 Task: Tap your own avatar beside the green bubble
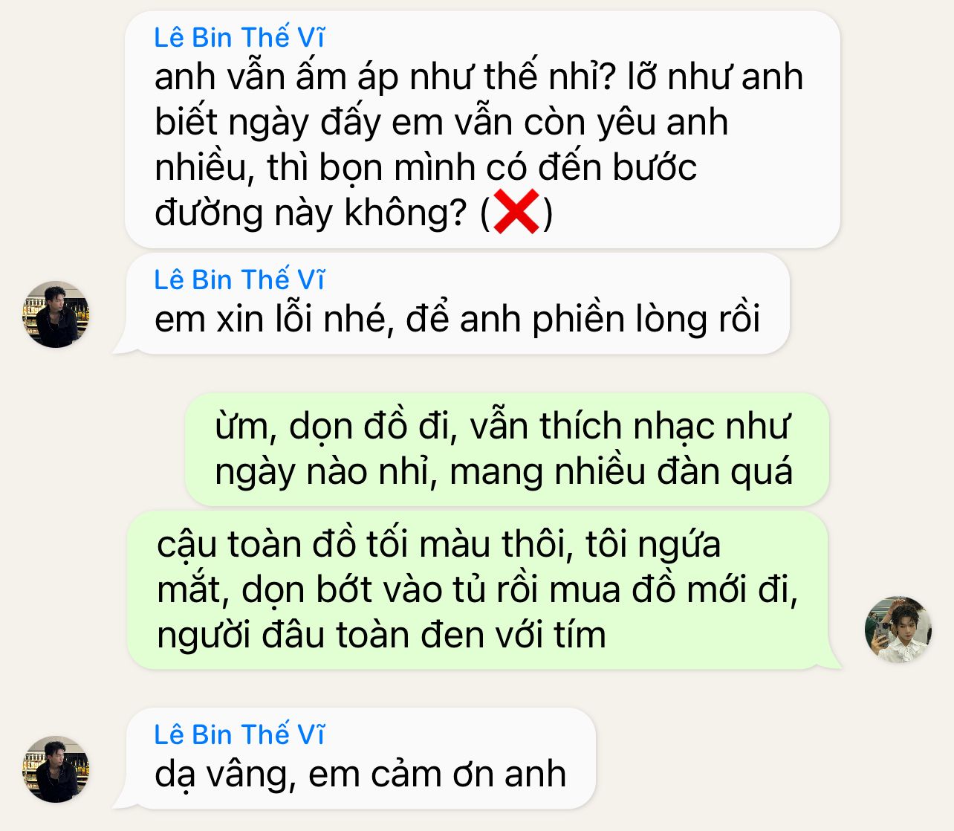898,630
